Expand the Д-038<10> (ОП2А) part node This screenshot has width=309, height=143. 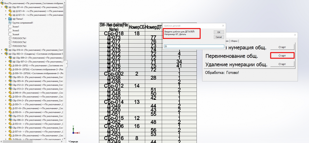6,73
